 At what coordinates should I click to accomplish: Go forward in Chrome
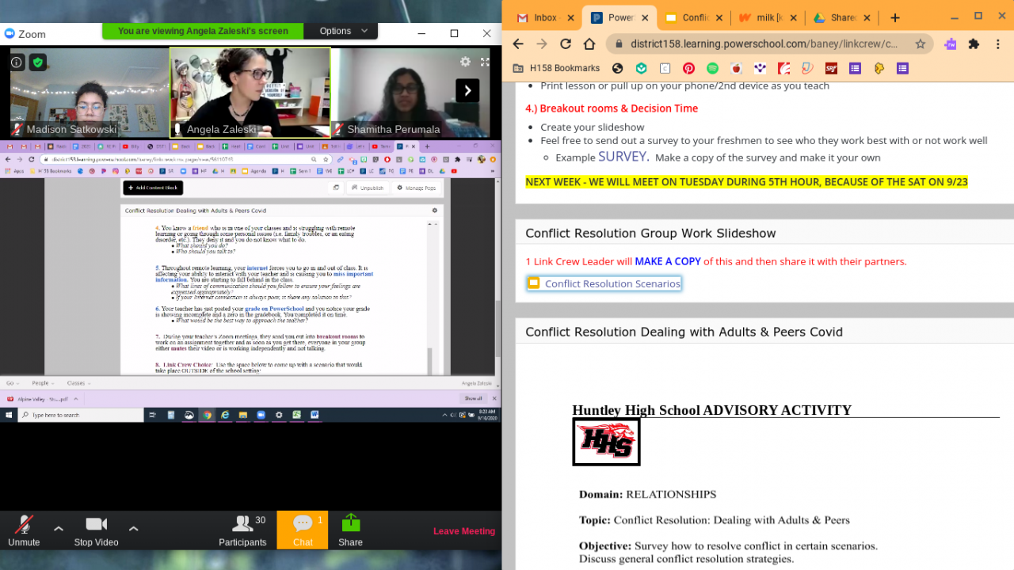[x=542, y=44]
